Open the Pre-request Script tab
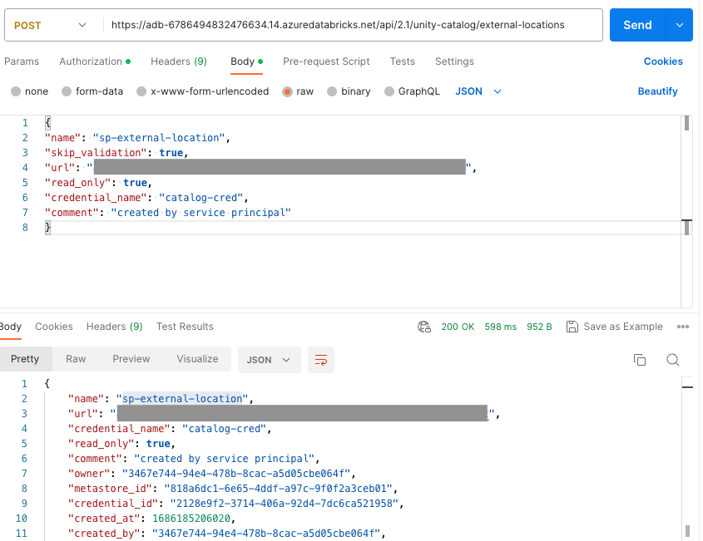703x541 pixels. (326, 61)
